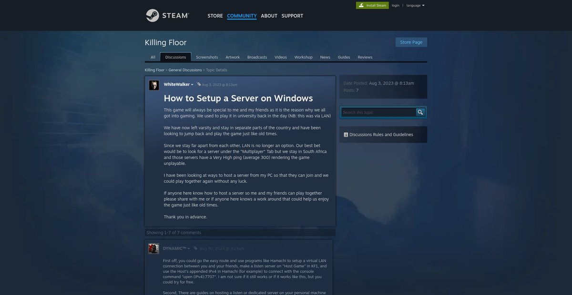Select the Discussions tab
The image size is (572, 295).
[175, 57]
